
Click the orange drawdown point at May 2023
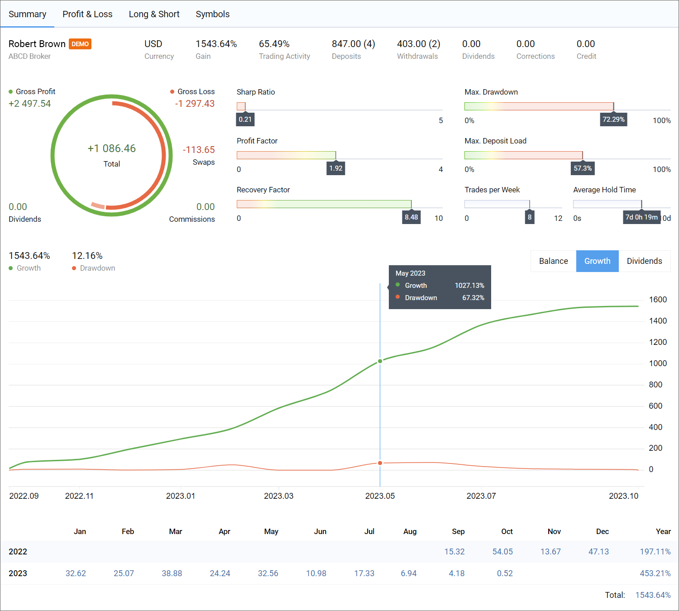coord(380,463)
